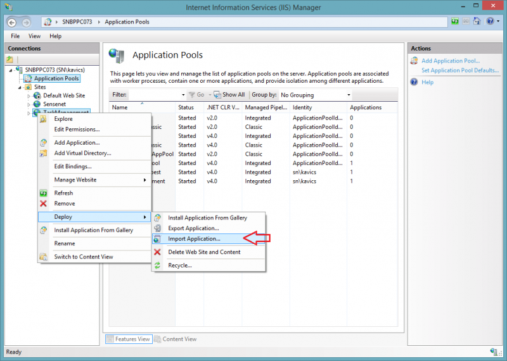Click the Sensenet globe icon in tree

click(37, 104)
